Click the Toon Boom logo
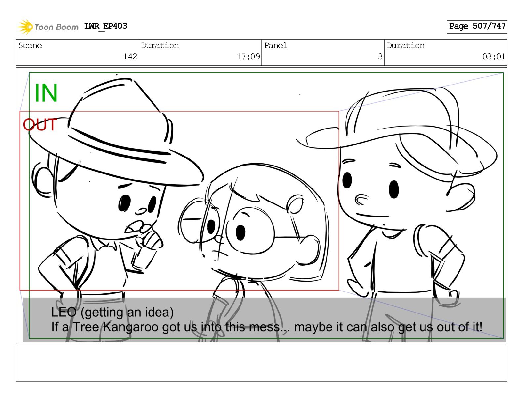The width and height of the screenshot is (524, 405). 48,27
